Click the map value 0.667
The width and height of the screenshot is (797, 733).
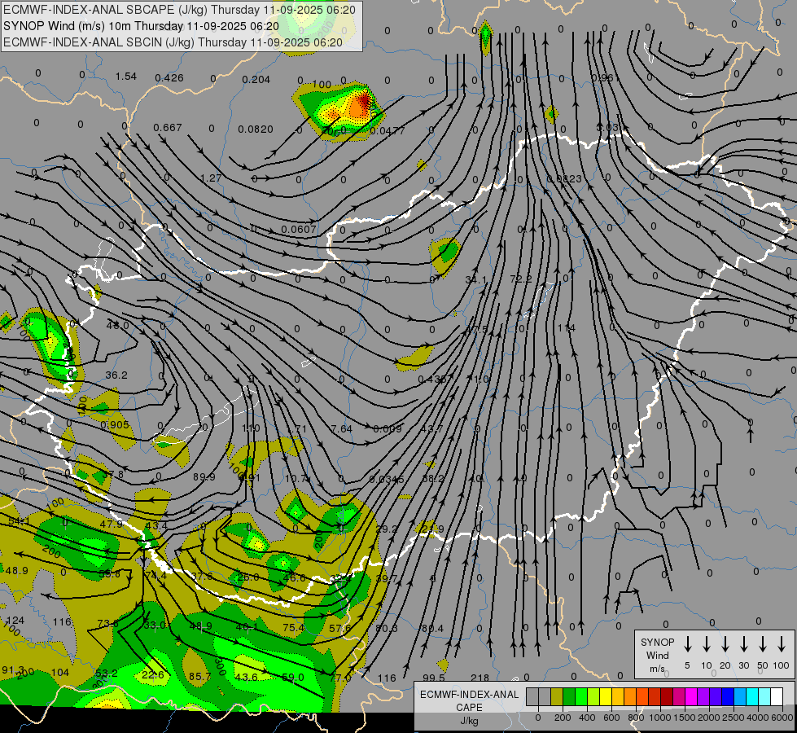(x=167, y=127)
